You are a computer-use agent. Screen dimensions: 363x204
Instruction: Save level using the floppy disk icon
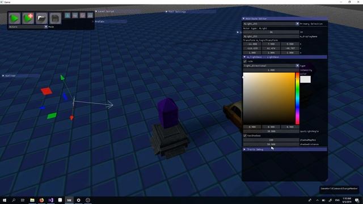coord(55,18)
